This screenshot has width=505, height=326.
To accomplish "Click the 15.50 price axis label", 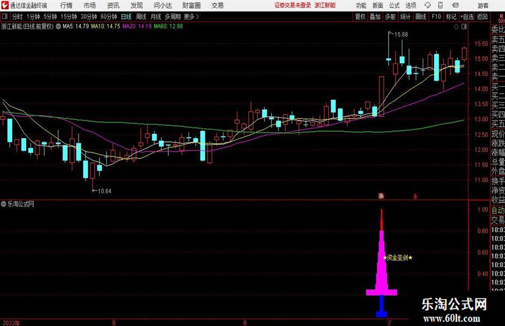I will (x=481, y=43).
